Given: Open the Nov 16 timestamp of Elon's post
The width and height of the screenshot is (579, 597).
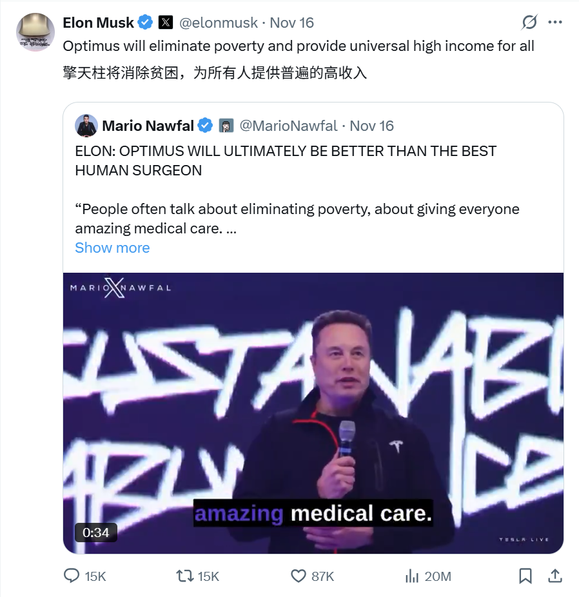Looking at the screenshot, I should coord(292,23).
